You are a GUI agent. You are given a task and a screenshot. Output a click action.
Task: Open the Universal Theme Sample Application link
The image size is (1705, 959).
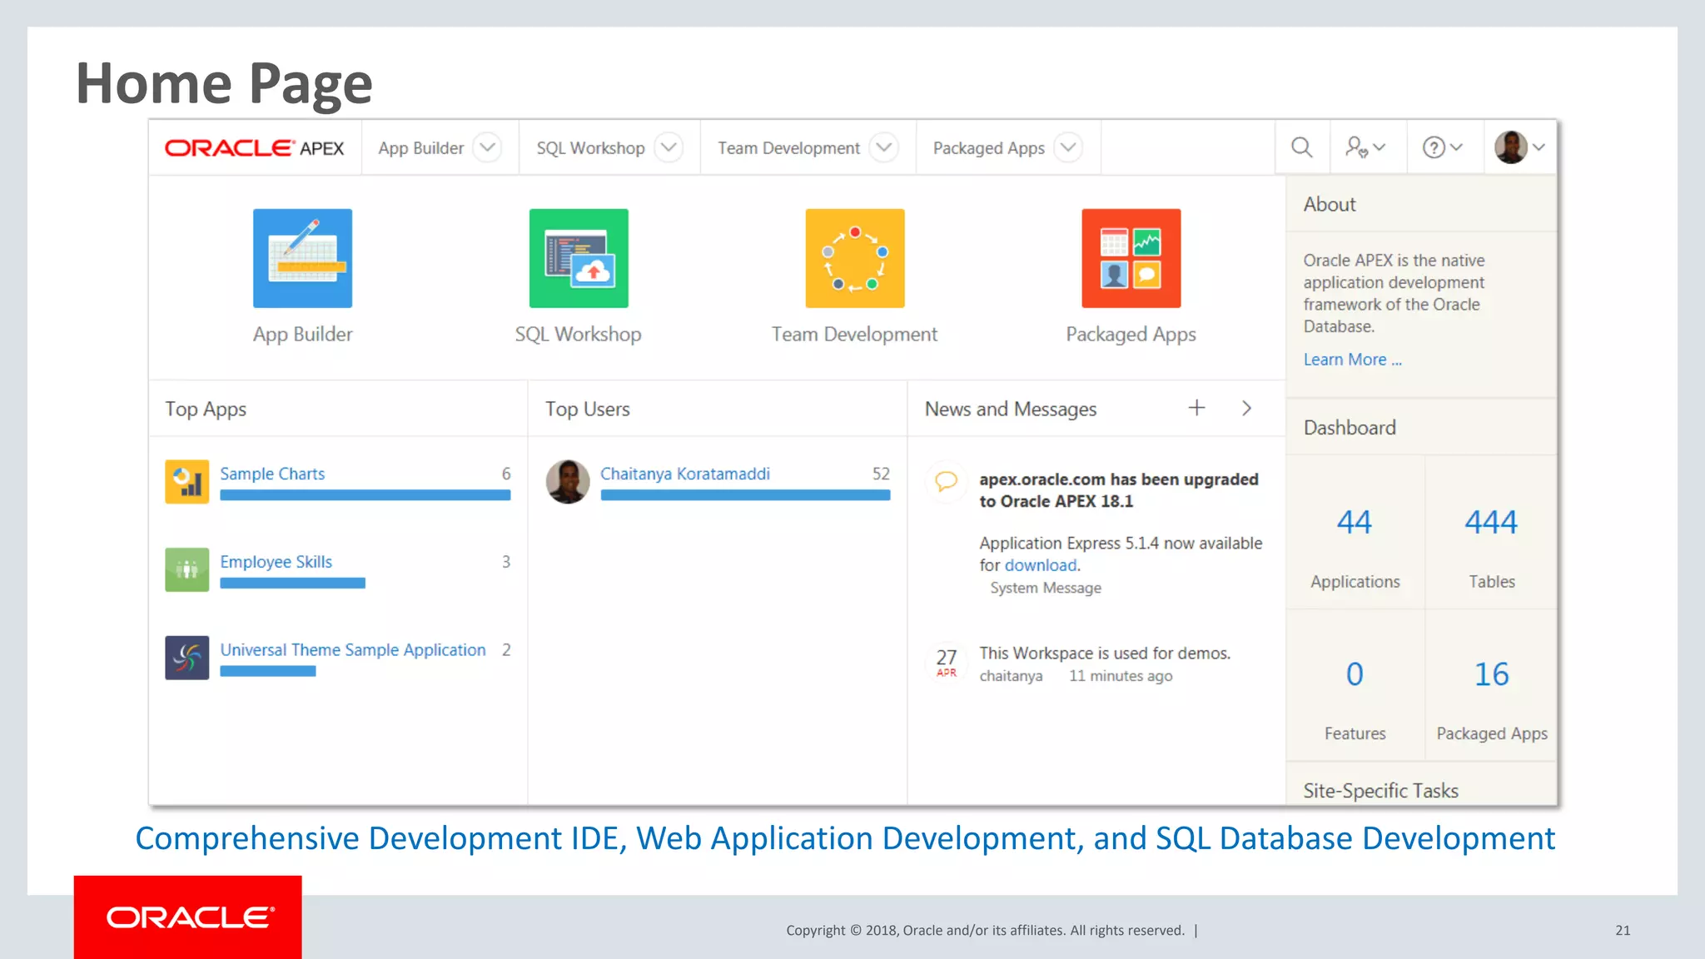point(353,650)
